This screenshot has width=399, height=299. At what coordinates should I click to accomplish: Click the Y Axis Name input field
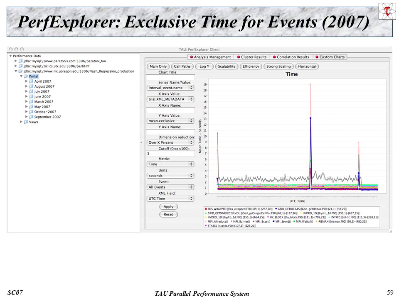point(170,132)
